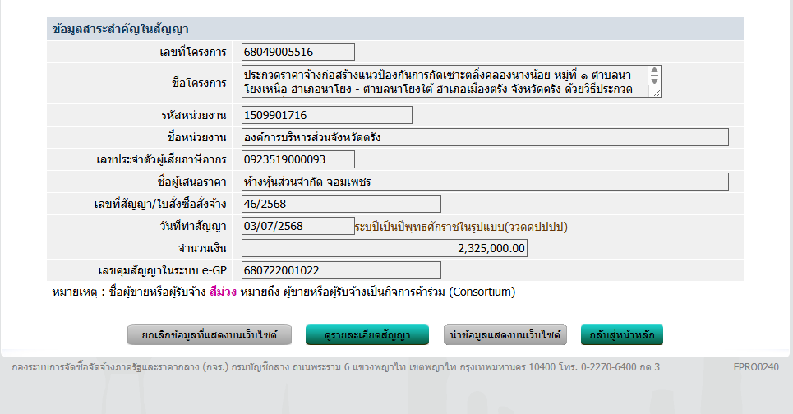Click amount field 2,325,000.00

[385, 248]
